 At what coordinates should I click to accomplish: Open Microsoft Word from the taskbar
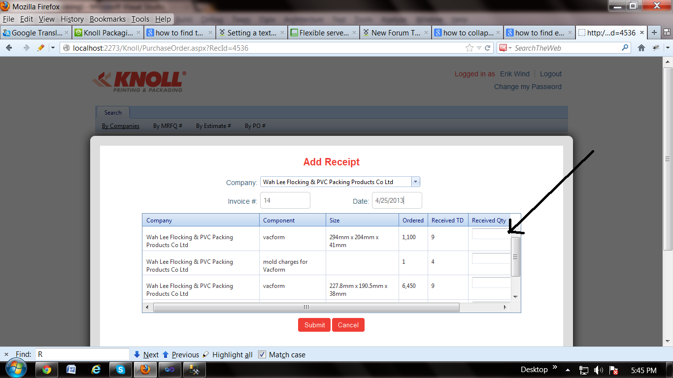(x=71, y=370)
